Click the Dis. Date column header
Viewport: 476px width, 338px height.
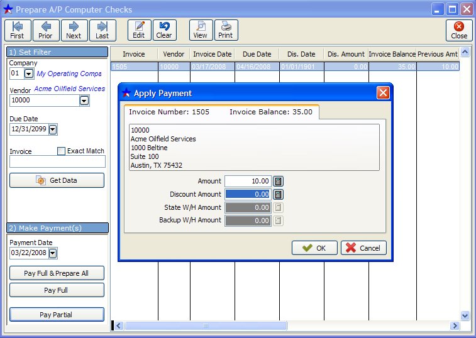coord(301,54)
